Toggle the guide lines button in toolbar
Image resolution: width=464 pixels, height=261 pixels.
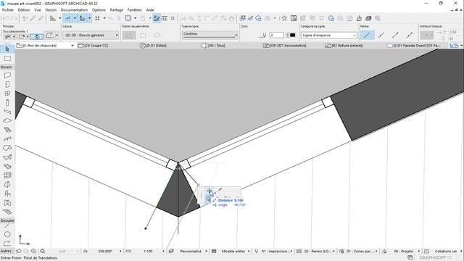pos(68,18)
